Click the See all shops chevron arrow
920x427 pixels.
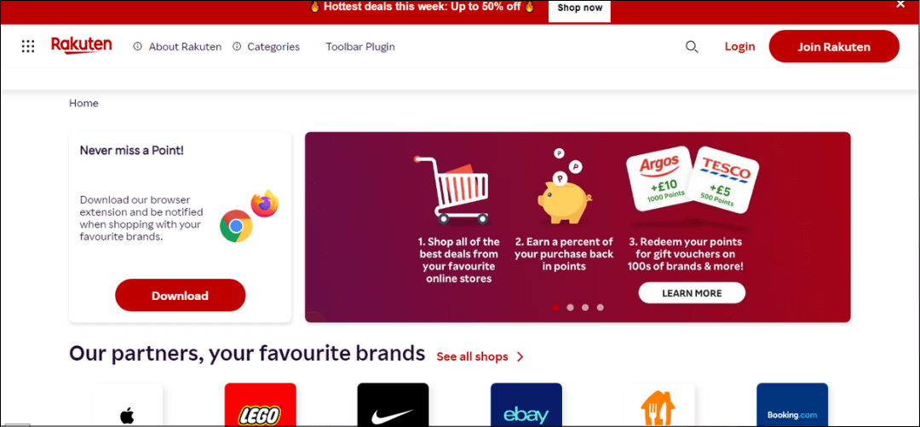(x=520, y=356)
